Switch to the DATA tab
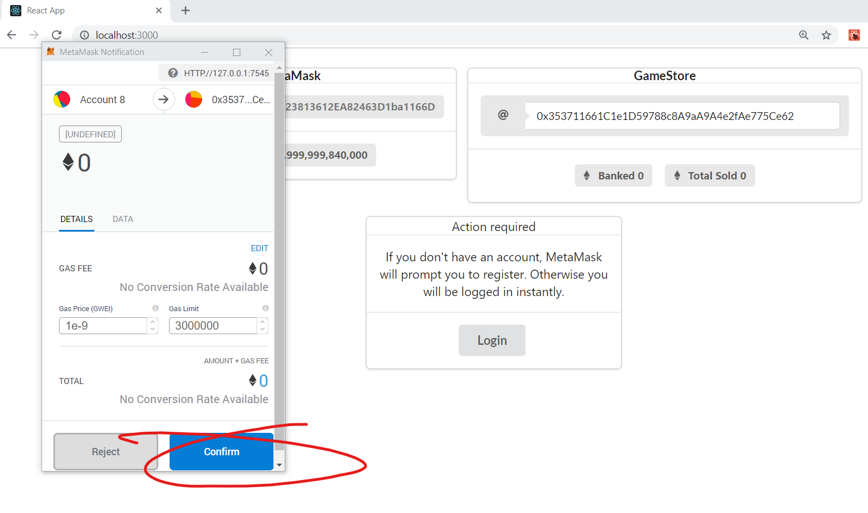This screenshot has height=513, width=868. 123,219
